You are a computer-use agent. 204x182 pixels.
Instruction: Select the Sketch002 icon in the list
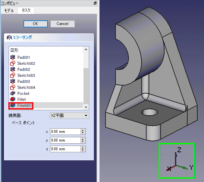pyautogui.click(x=13, y=63)
